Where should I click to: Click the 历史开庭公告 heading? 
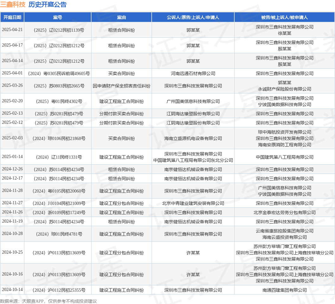(x=47, y=4)
